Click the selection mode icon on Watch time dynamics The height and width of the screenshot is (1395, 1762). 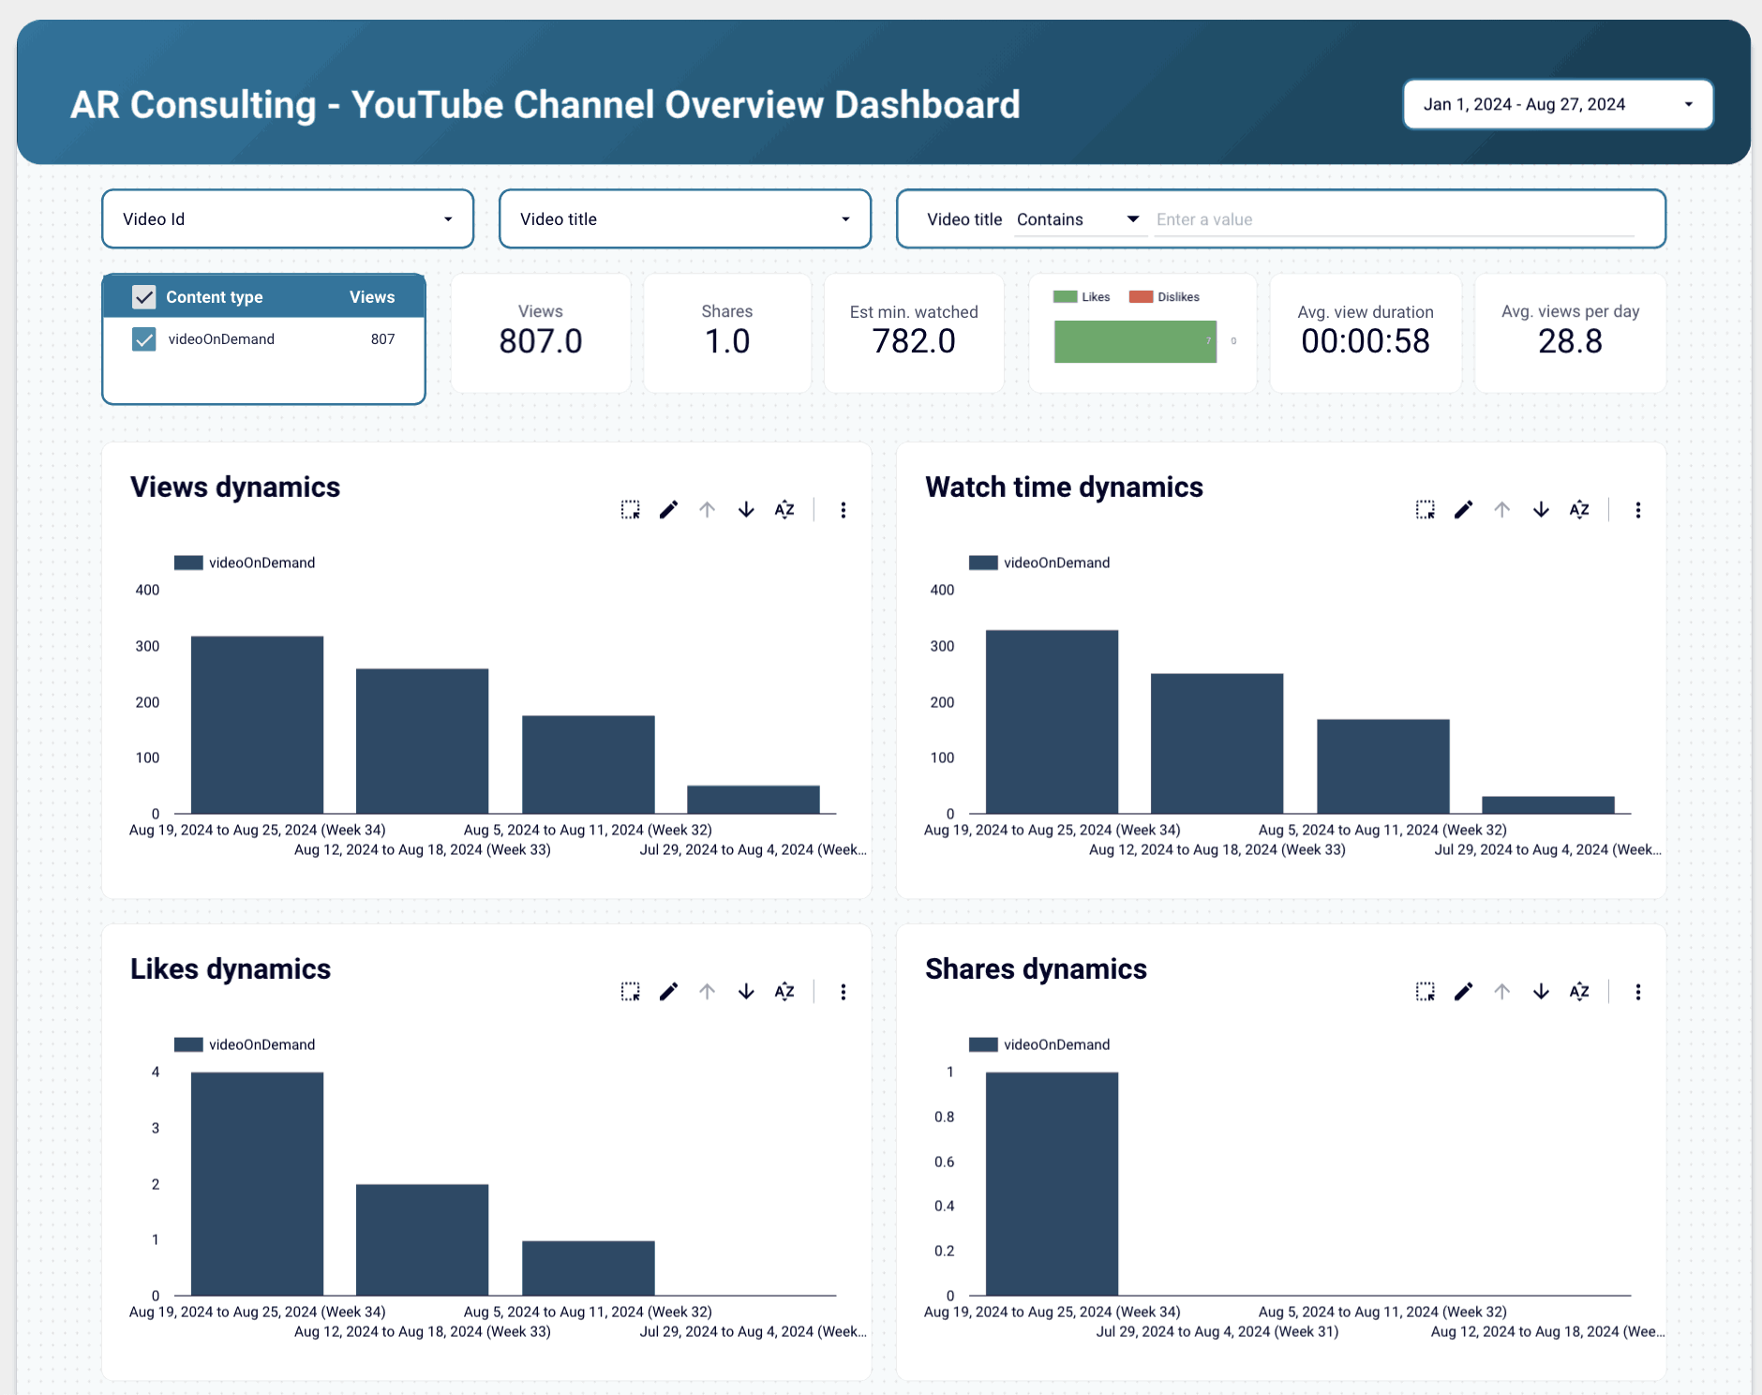pos(1426,509)
